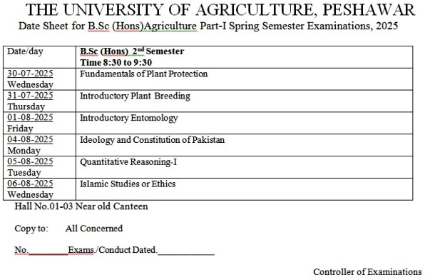Click the Hall No.01-03 Near old Canteen line
The height and width of the screenshot is (280, 430).
coord(81,206)
